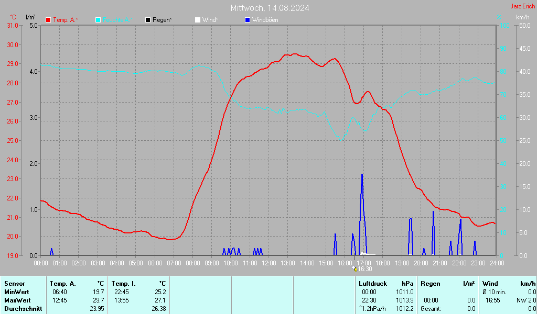537x314 pixels.
Task: Click the 'MaxWert' row label
Action: click(x=17, y=300)
